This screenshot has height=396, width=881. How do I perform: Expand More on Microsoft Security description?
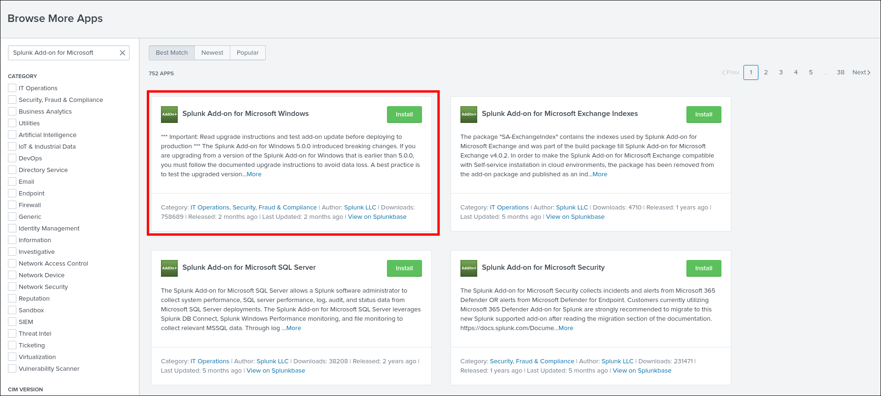(x=566, y=328)
